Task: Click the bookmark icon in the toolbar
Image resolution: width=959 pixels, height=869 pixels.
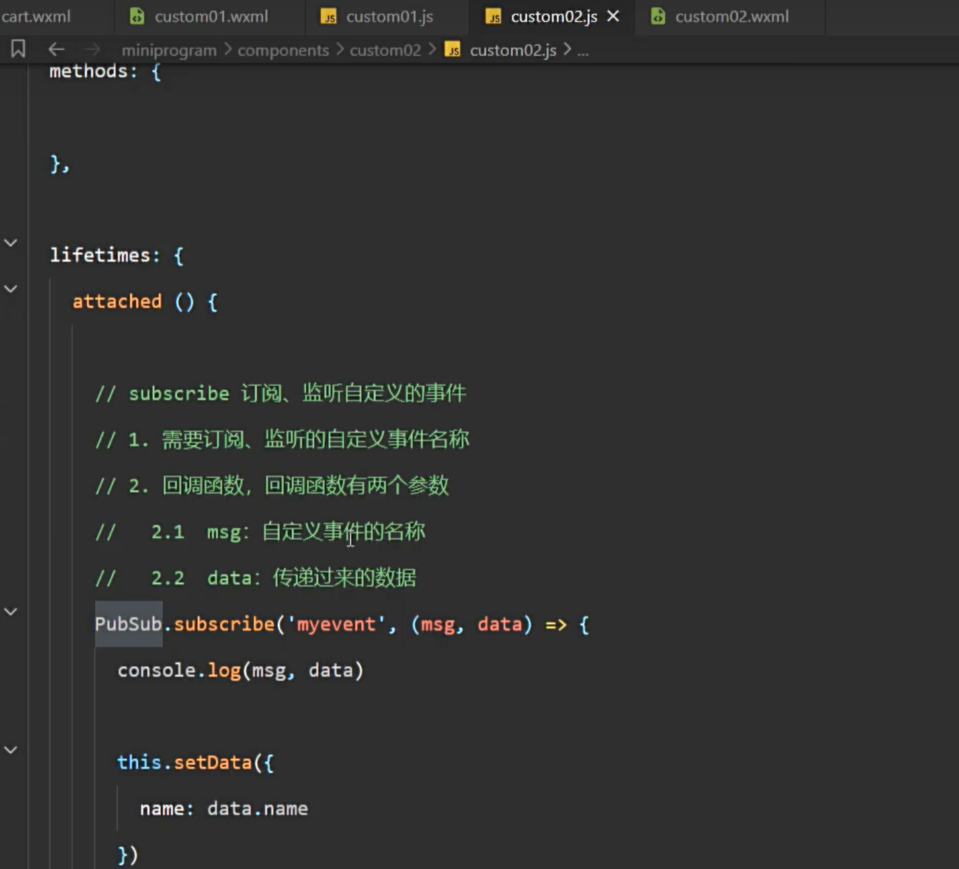Action: [x=18, y=49]
